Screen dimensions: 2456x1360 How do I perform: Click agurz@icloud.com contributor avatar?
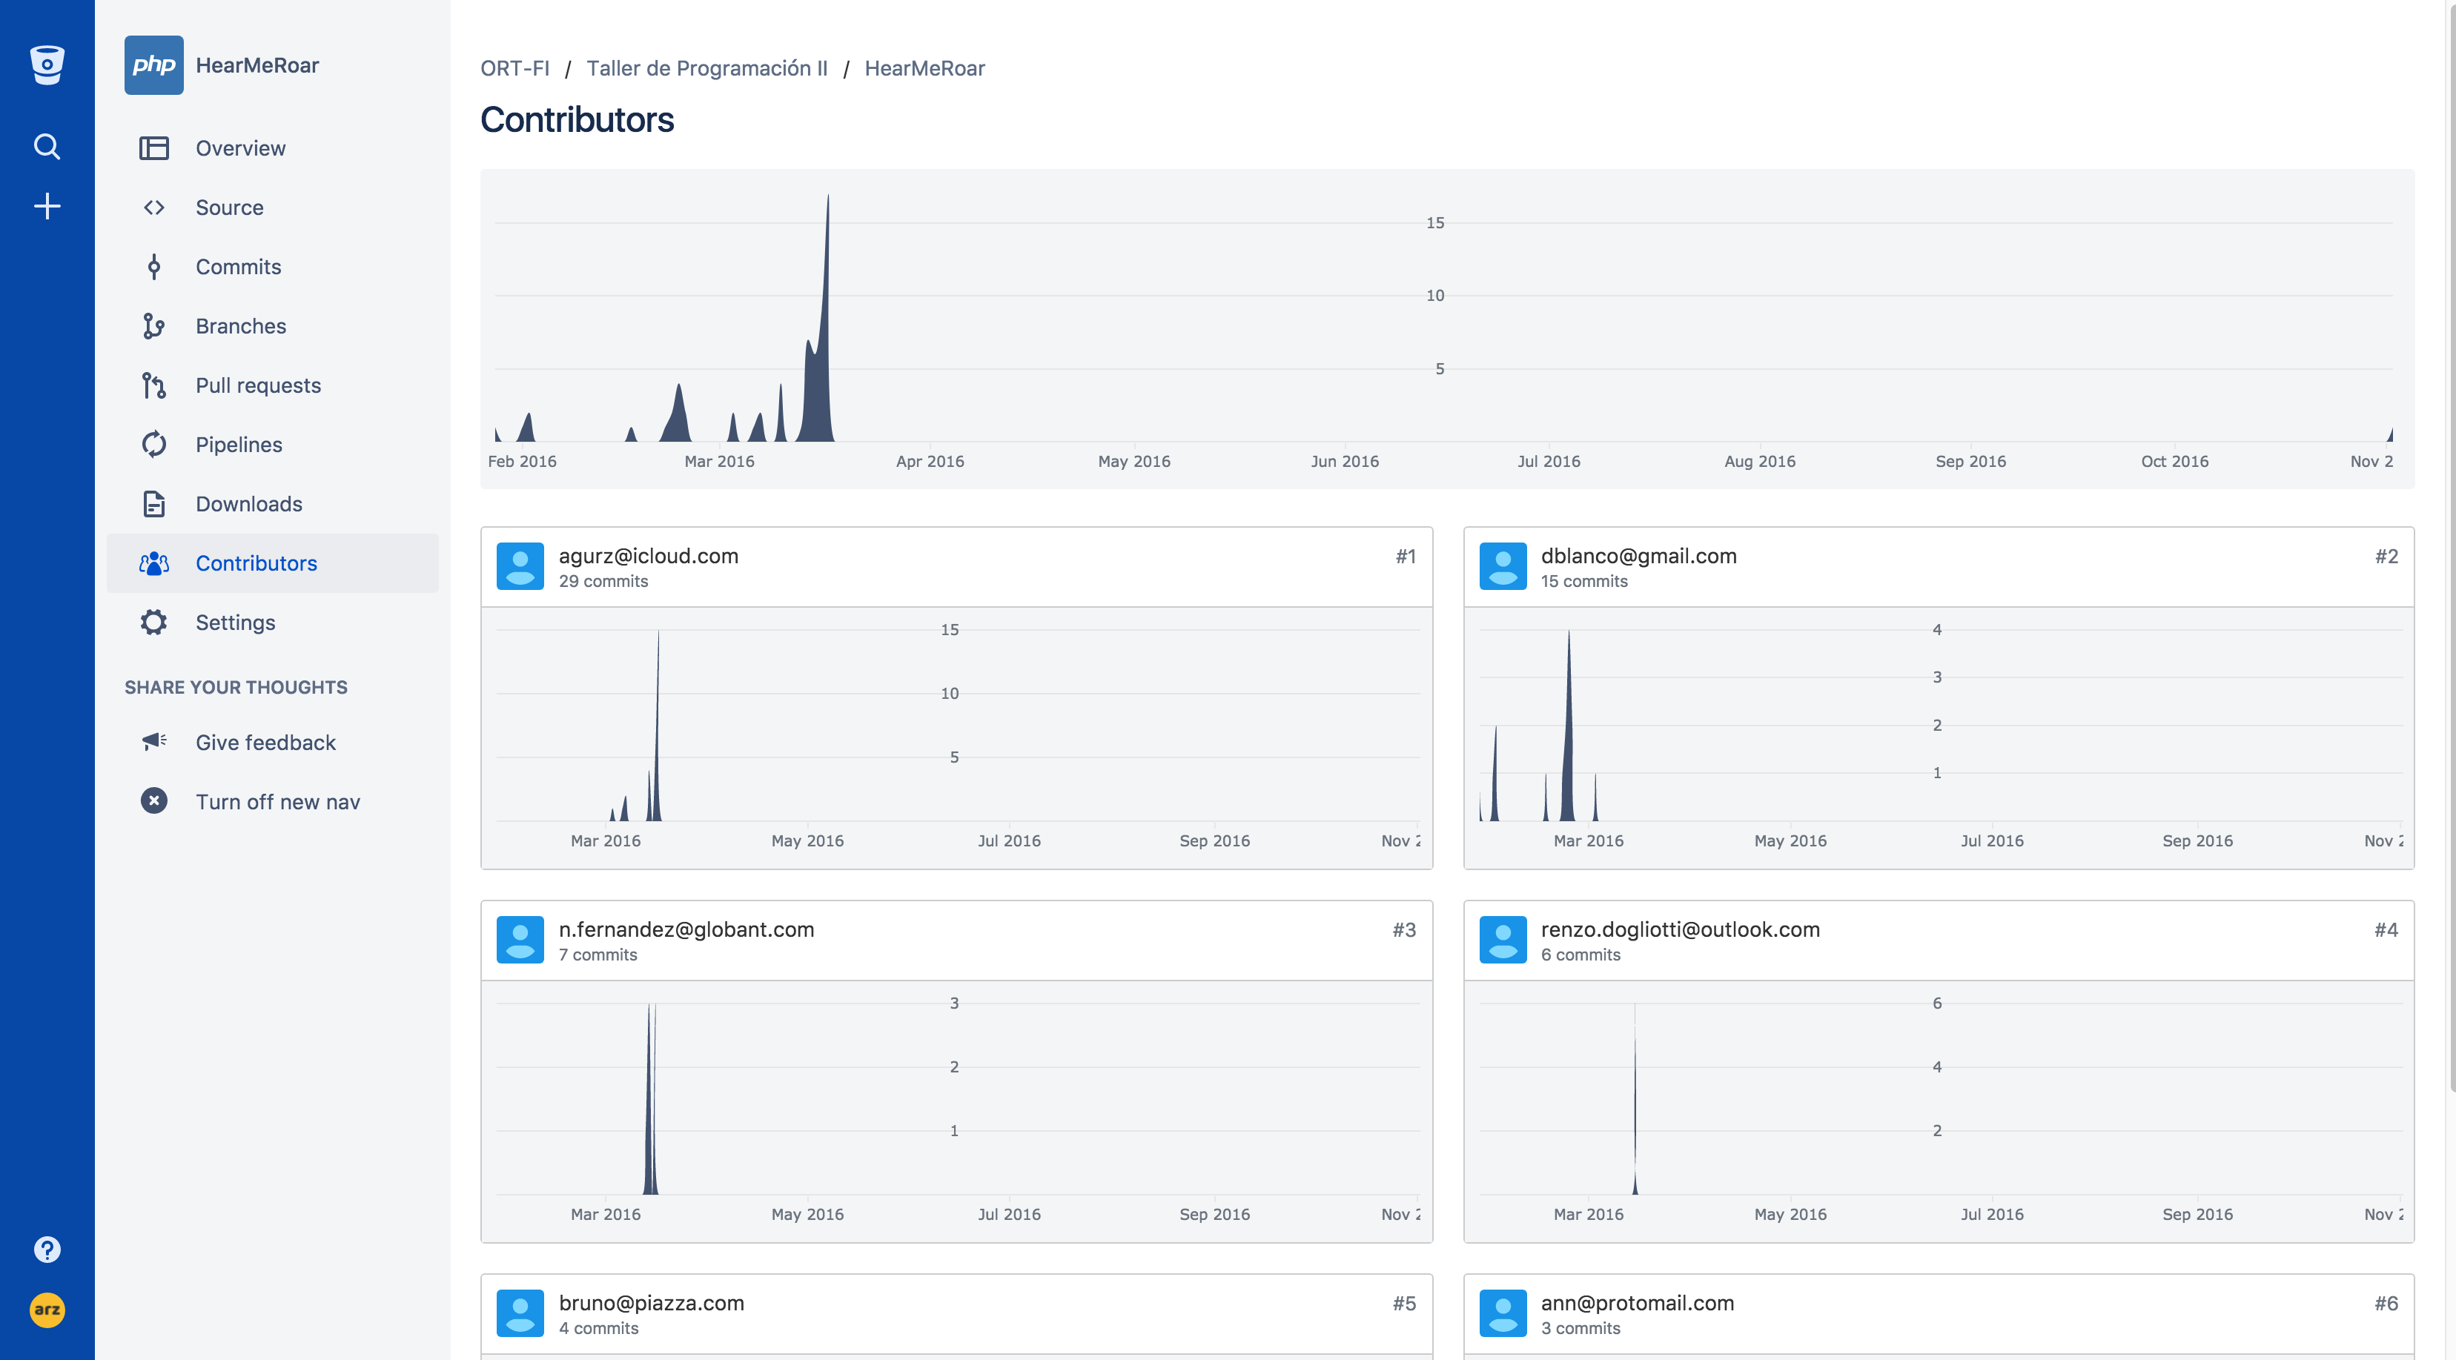pyautogui.click(x=520, y=566)
